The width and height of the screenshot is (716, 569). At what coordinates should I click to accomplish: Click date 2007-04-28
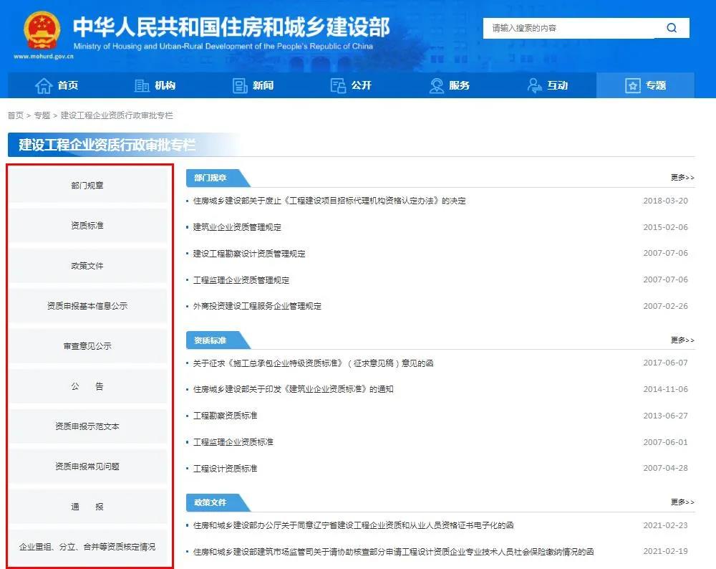(x=665, y=468)
